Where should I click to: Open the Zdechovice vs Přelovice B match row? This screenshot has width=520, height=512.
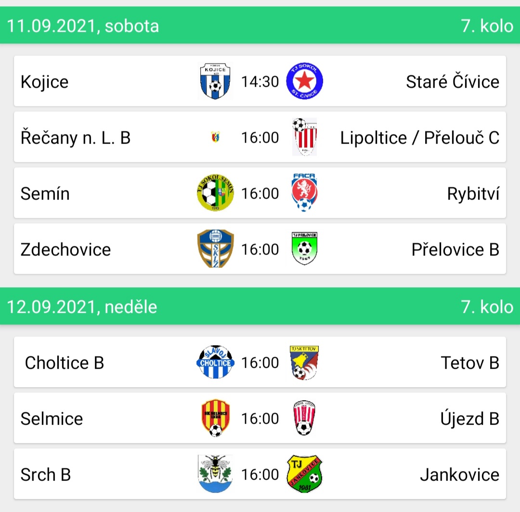click(x=260, y=249)
